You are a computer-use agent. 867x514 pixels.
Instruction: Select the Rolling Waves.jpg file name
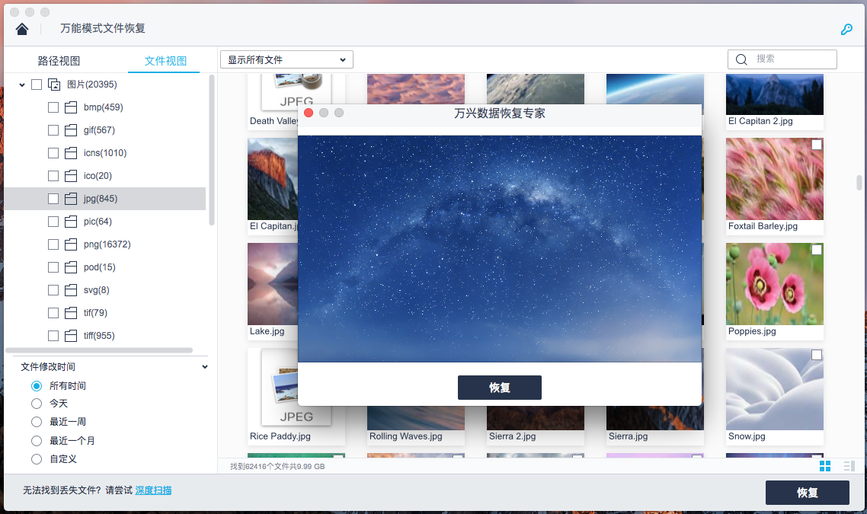406,436
